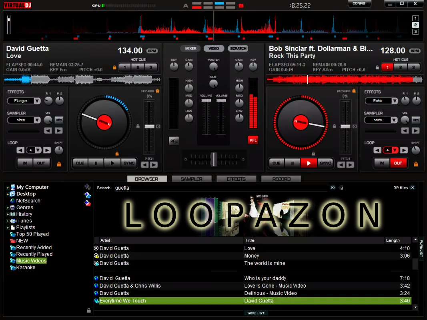Nudge left deck pitch down arrow
Screen dimensions: 427x320
145,165
